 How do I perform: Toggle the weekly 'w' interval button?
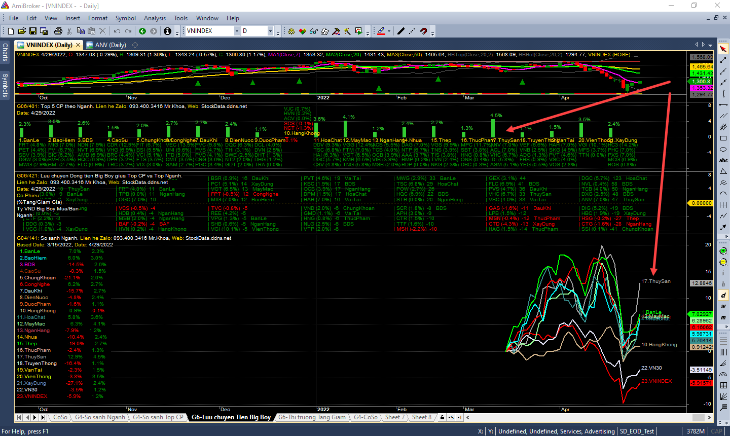[723, 306]
